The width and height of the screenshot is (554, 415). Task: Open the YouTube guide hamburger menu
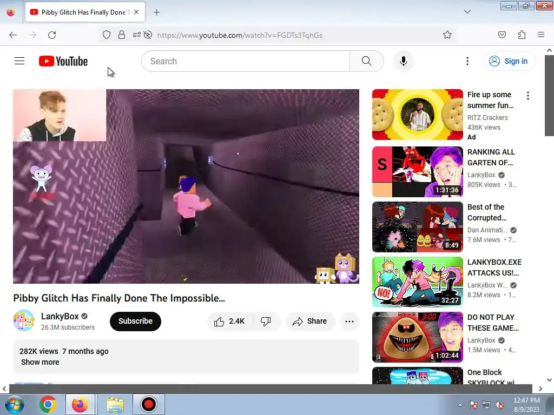pyautogui.click(x=19, y=61)
